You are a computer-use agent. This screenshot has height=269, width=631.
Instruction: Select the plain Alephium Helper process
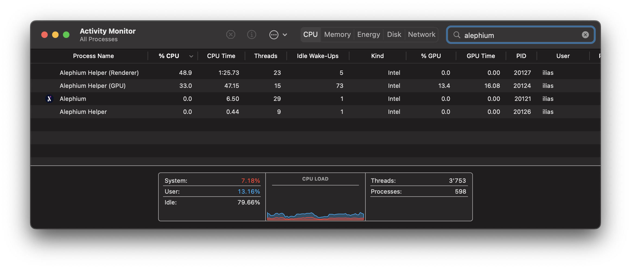pyautogui.click(x=83, y=112)
